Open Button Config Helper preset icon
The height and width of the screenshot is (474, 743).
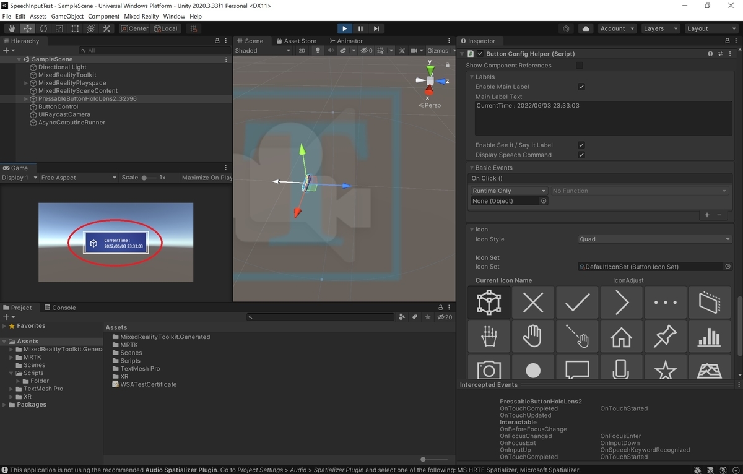pyautogui.click(x=721, y=54)
